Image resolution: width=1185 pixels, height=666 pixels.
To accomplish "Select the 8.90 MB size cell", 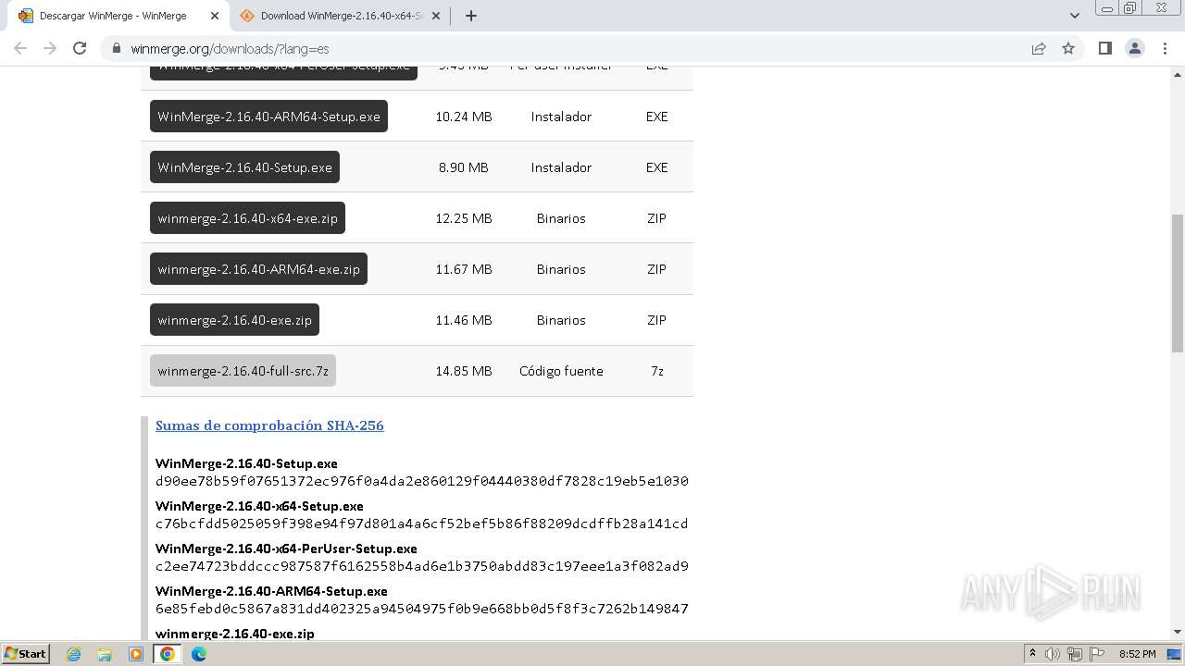I will pyautogui.click(x=464, y=167).
